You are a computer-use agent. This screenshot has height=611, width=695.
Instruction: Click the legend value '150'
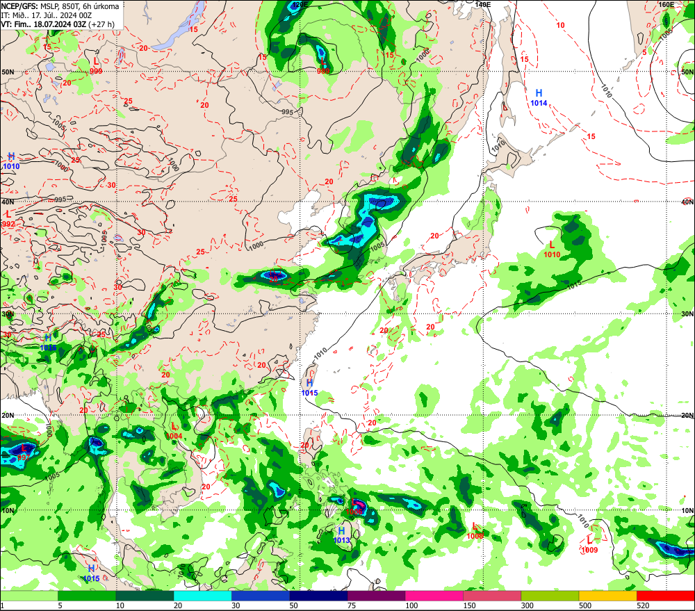click(x=469, y=605)
